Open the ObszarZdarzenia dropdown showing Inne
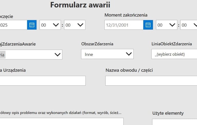Image resolution: width=197 pixels, height=125 pixels. [x=107, y=54]
